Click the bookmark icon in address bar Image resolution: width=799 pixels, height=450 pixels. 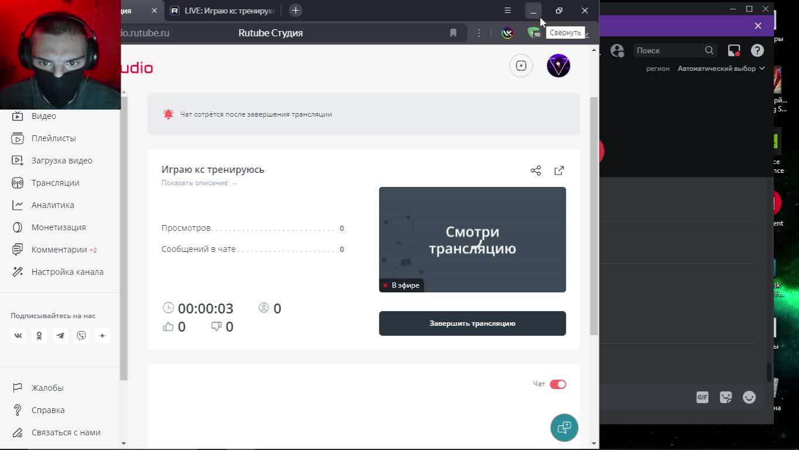coord(453,33)
